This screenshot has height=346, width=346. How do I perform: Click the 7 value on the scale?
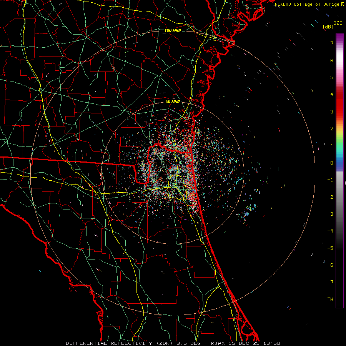[332, 43]
